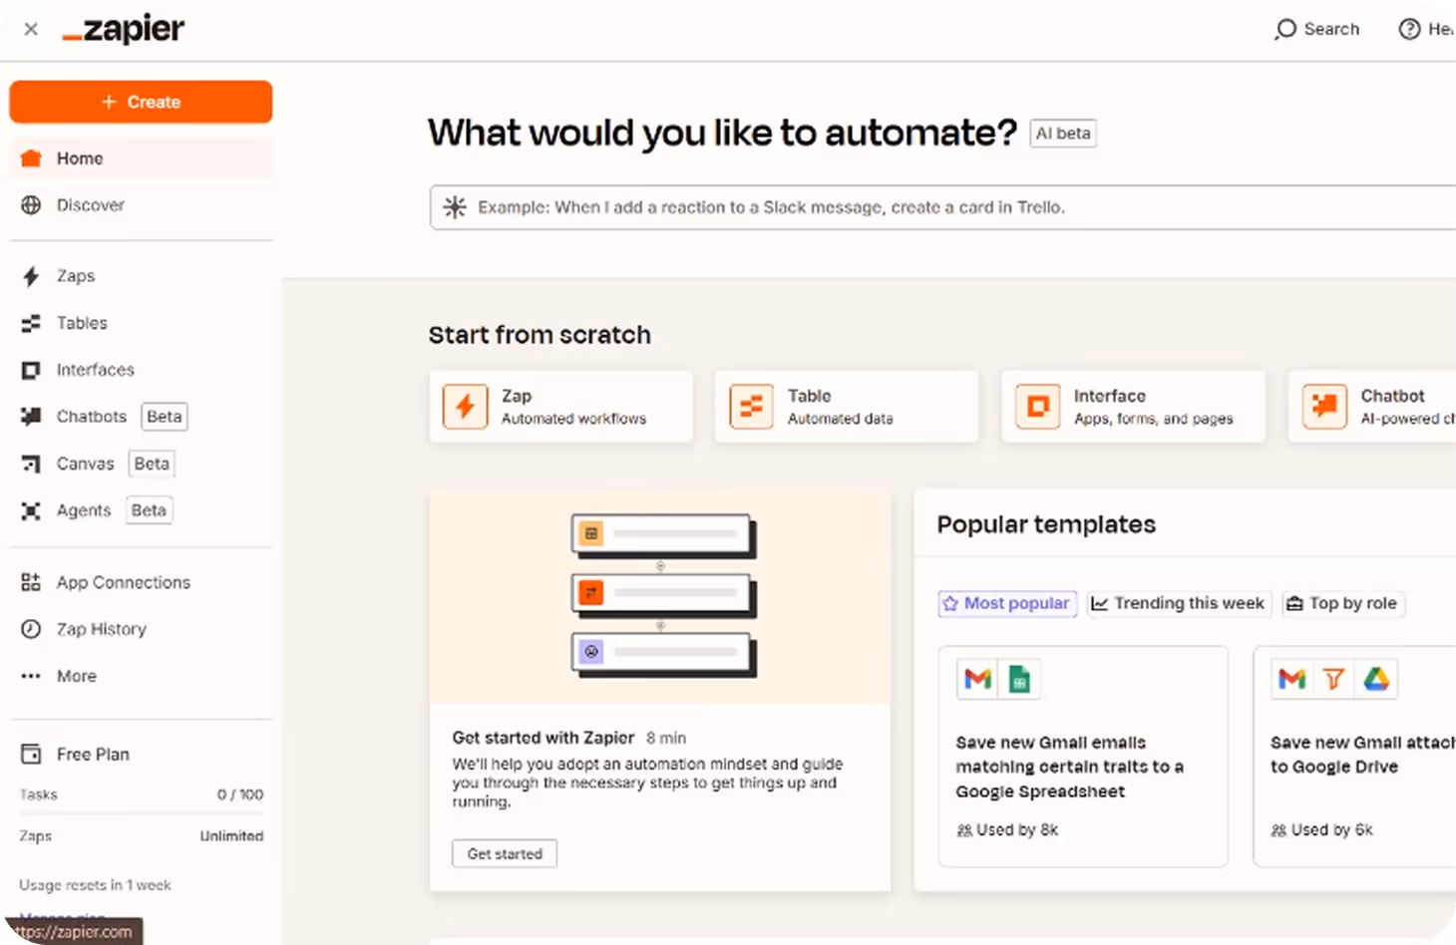Image resolution: width=1456 pixels, height=945 pixels.
Task: Open Save new Gmail emails to Spreadsheet template
Action: [x=1083, y=757]
